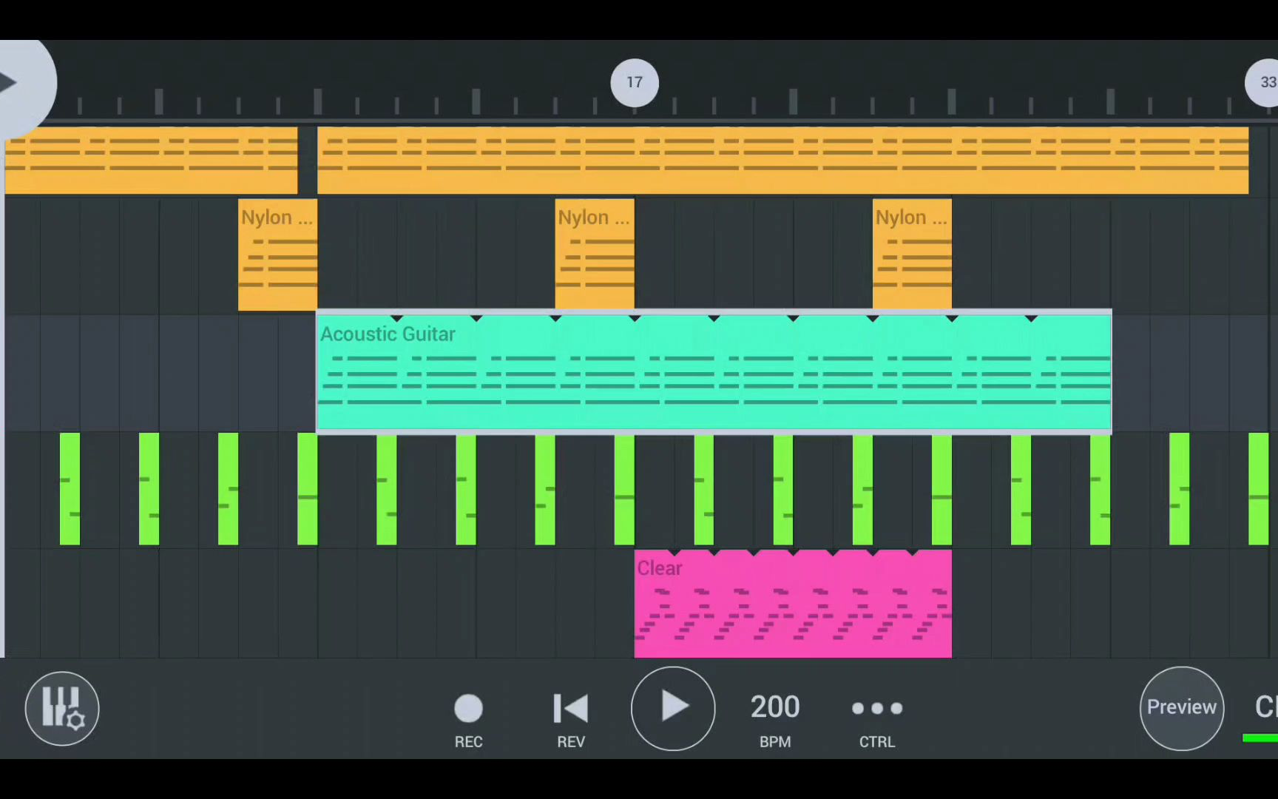The width and height of the screenshot is (1278, 799).
Task: Open the CTRL three-dots menu
Action: pos(876,709)
